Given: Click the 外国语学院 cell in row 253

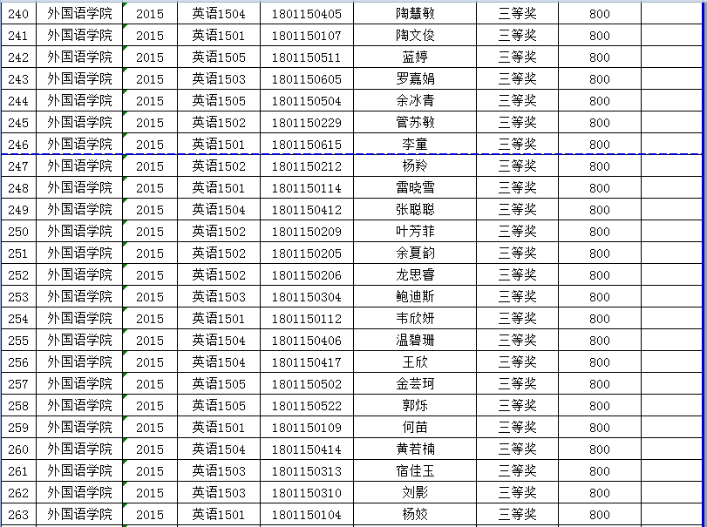Looking at the screenshot, I should 79,297.
